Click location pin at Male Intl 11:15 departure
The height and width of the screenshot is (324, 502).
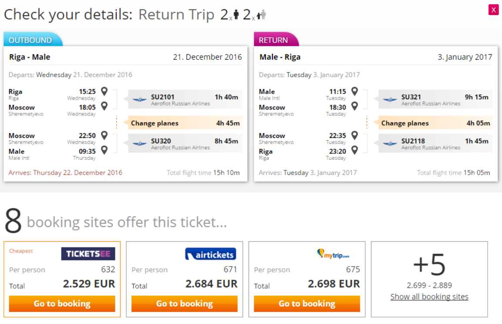[354, 91]
